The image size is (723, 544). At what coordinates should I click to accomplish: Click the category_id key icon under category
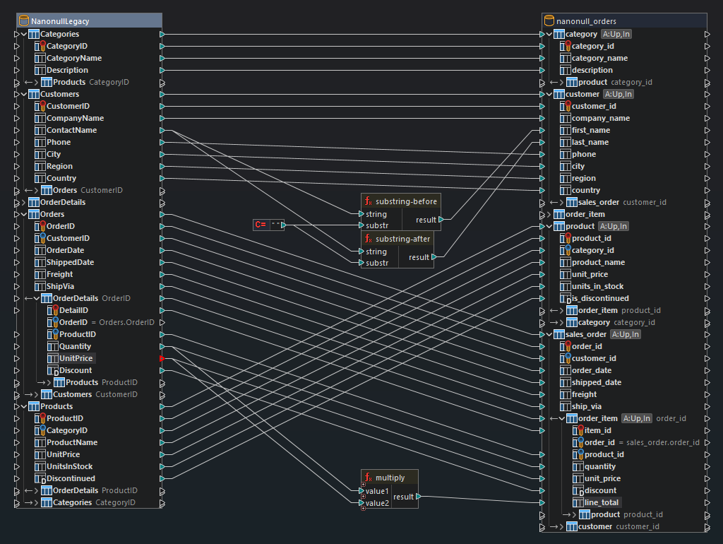tap(566, 46)
